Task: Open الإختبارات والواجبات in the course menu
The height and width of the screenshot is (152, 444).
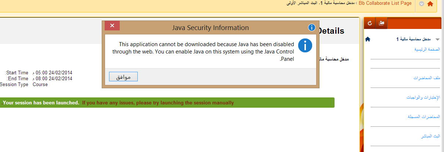Action: [x=423, y=97]
